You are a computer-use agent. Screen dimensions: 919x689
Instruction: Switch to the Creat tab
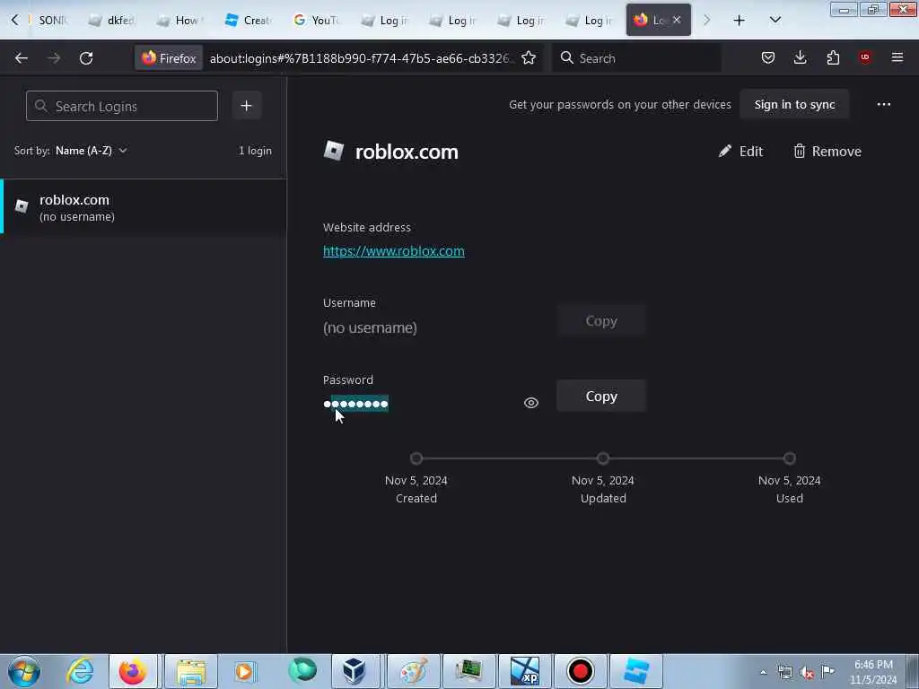click(249, 21)
